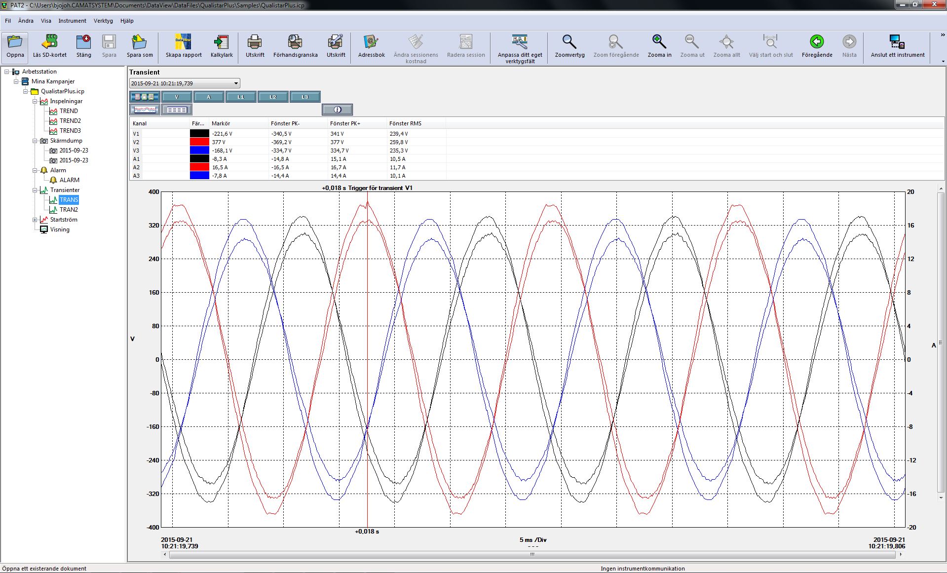Click the Öppna folder icon

15,42
